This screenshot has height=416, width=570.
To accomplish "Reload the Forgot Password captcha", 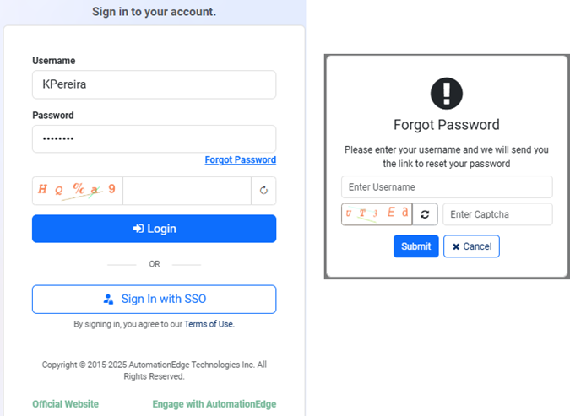I will click(425, 214).
